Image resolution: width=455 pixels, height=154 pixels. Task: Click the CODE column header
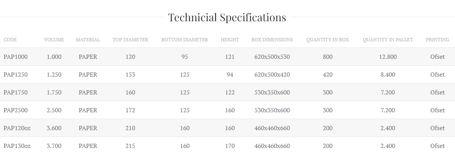point(10,40)
